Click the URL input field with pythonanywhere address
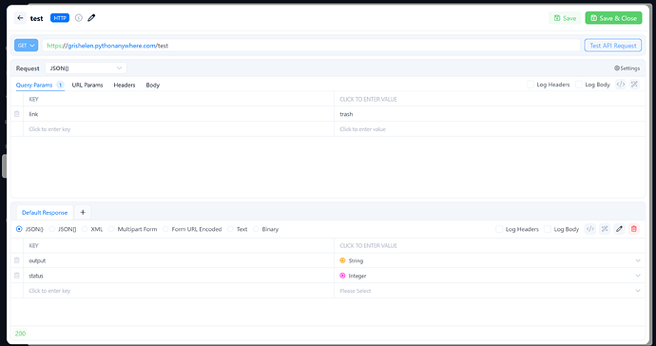Image resolution: width=656 pixels, height=346 pixels. [x=311, y=46]
